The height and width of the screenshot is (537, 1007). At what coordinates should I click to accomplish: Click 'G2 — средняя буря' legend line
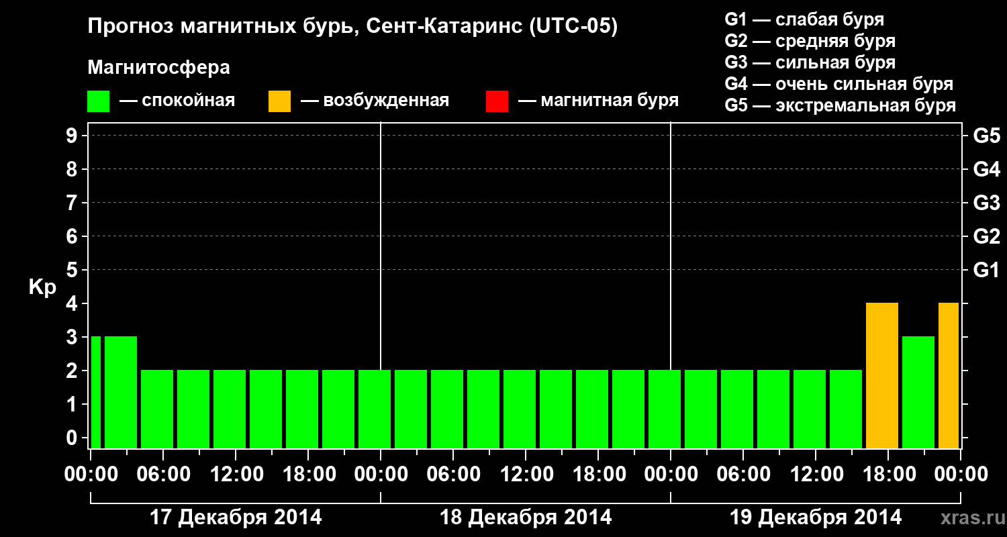810,41
